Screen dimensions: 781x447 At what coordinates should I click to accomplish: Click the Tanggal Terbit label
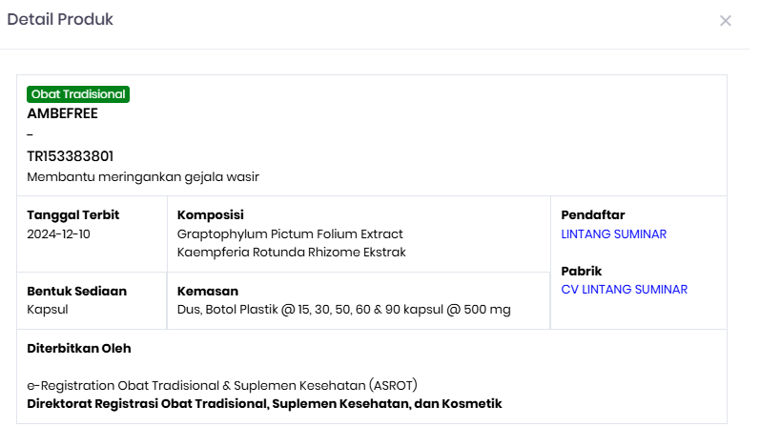click(x=73, y=215)
